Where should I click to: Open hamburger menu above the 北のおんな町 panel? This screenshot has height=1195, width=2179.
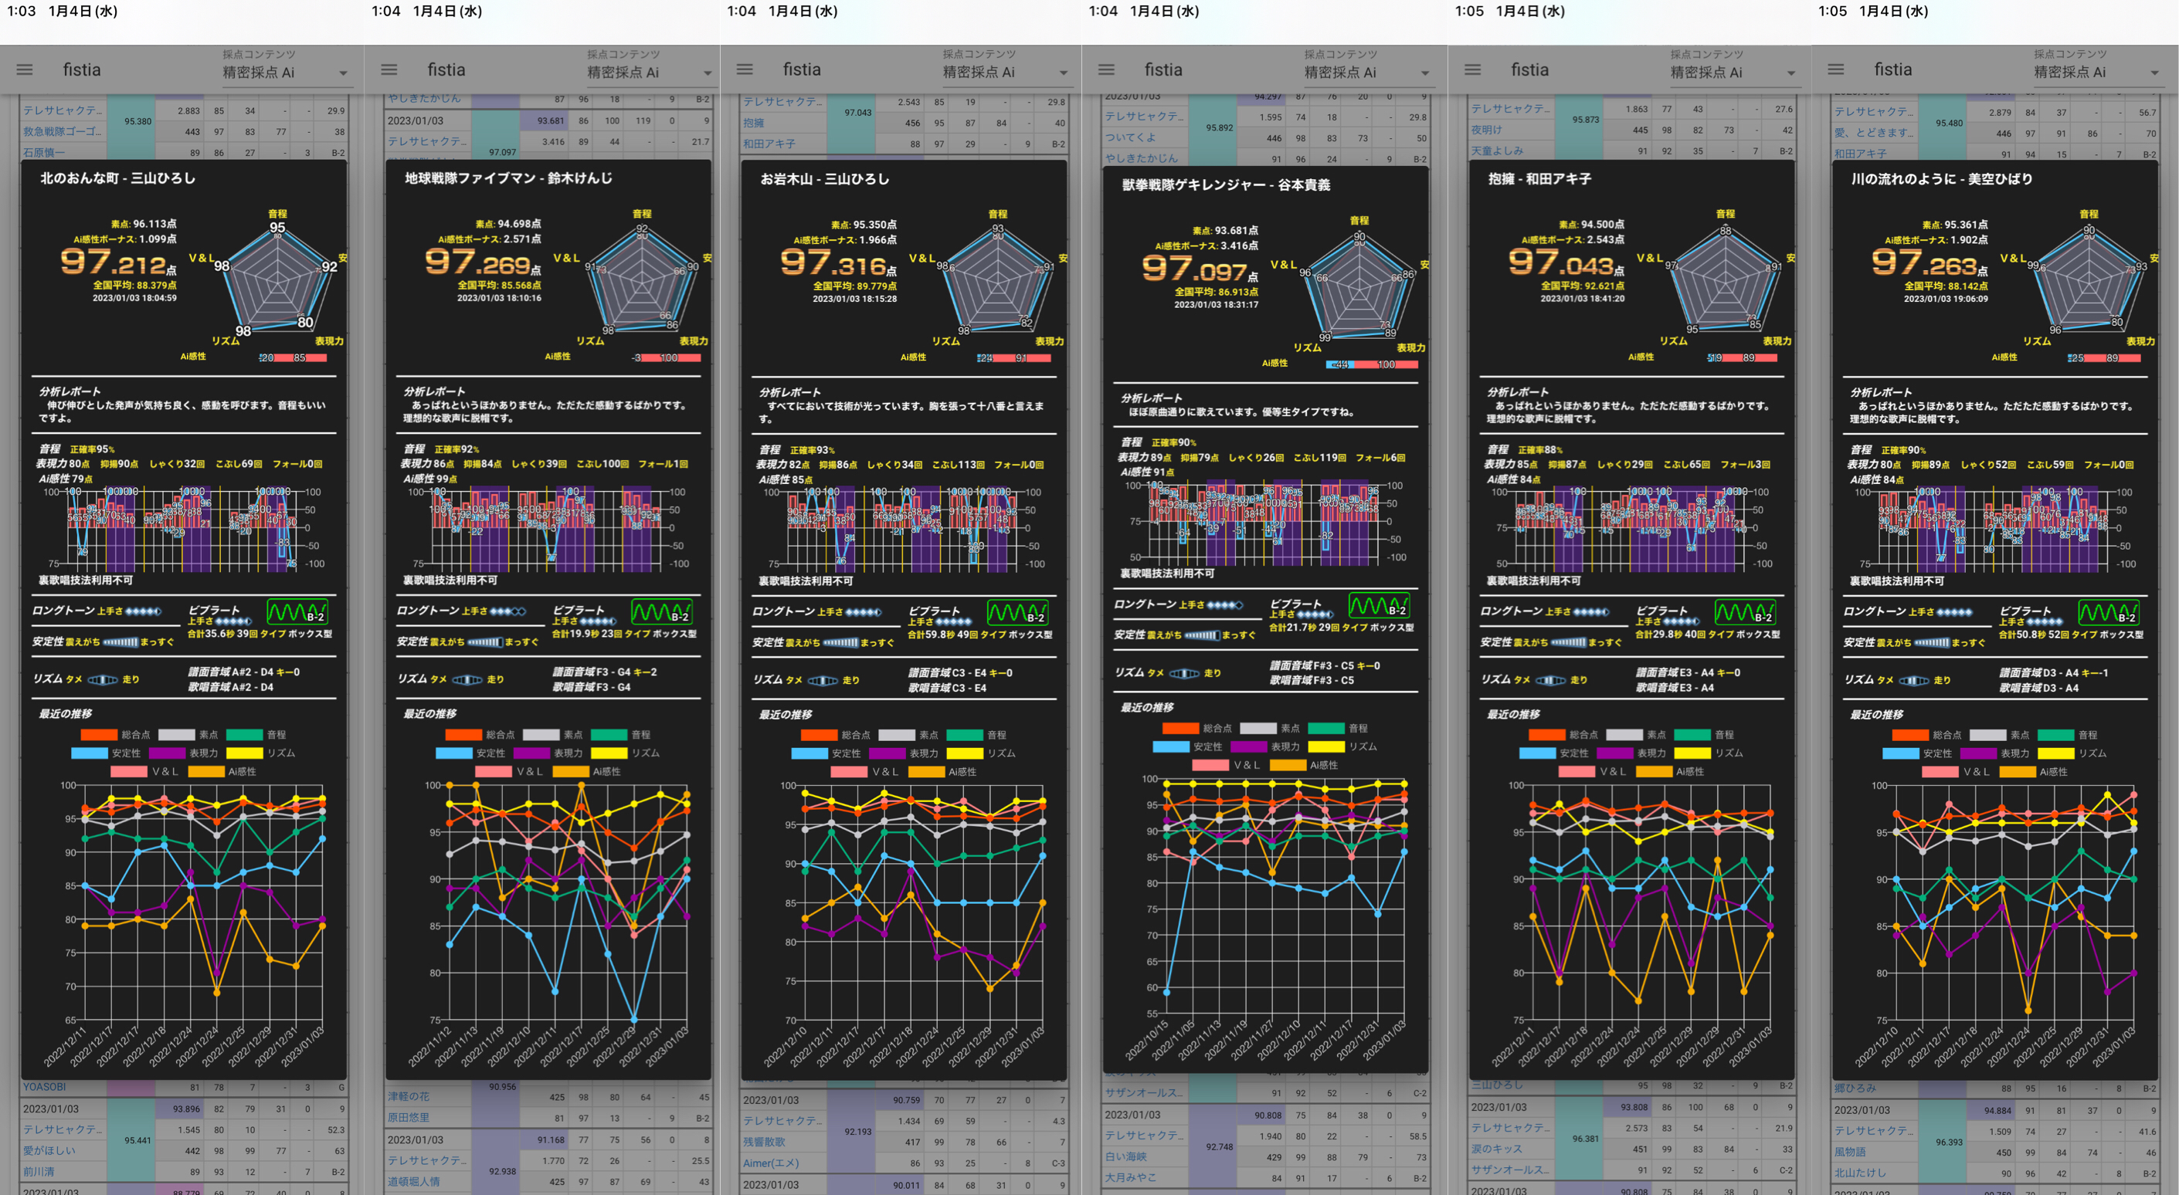tap(25, 69)
